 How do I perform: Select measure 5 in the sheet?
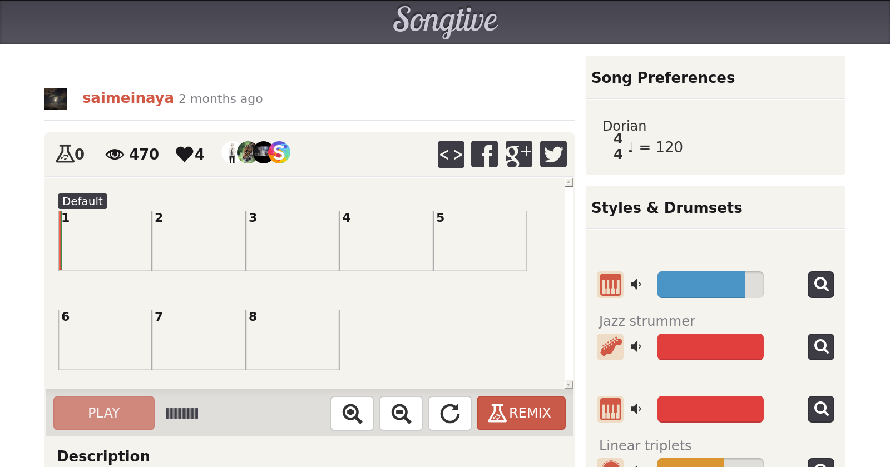click(x=479, y=241)
